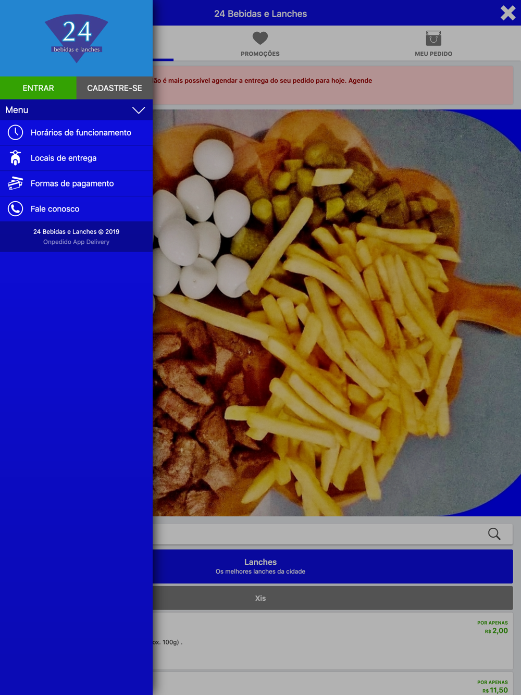
Task: Open Locais de entrega
Action: [77, 158]
